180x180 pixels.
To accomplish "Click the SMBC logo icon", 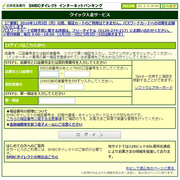I will 4,6.
